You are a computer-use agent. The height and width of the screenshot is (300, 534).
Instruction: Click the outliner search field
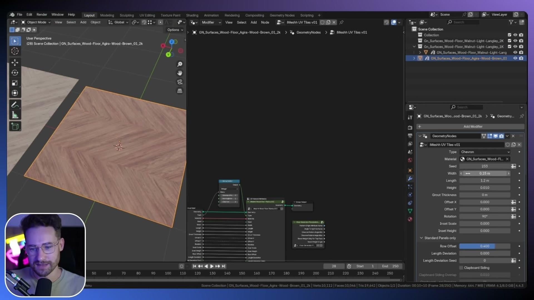click(463, 22)
